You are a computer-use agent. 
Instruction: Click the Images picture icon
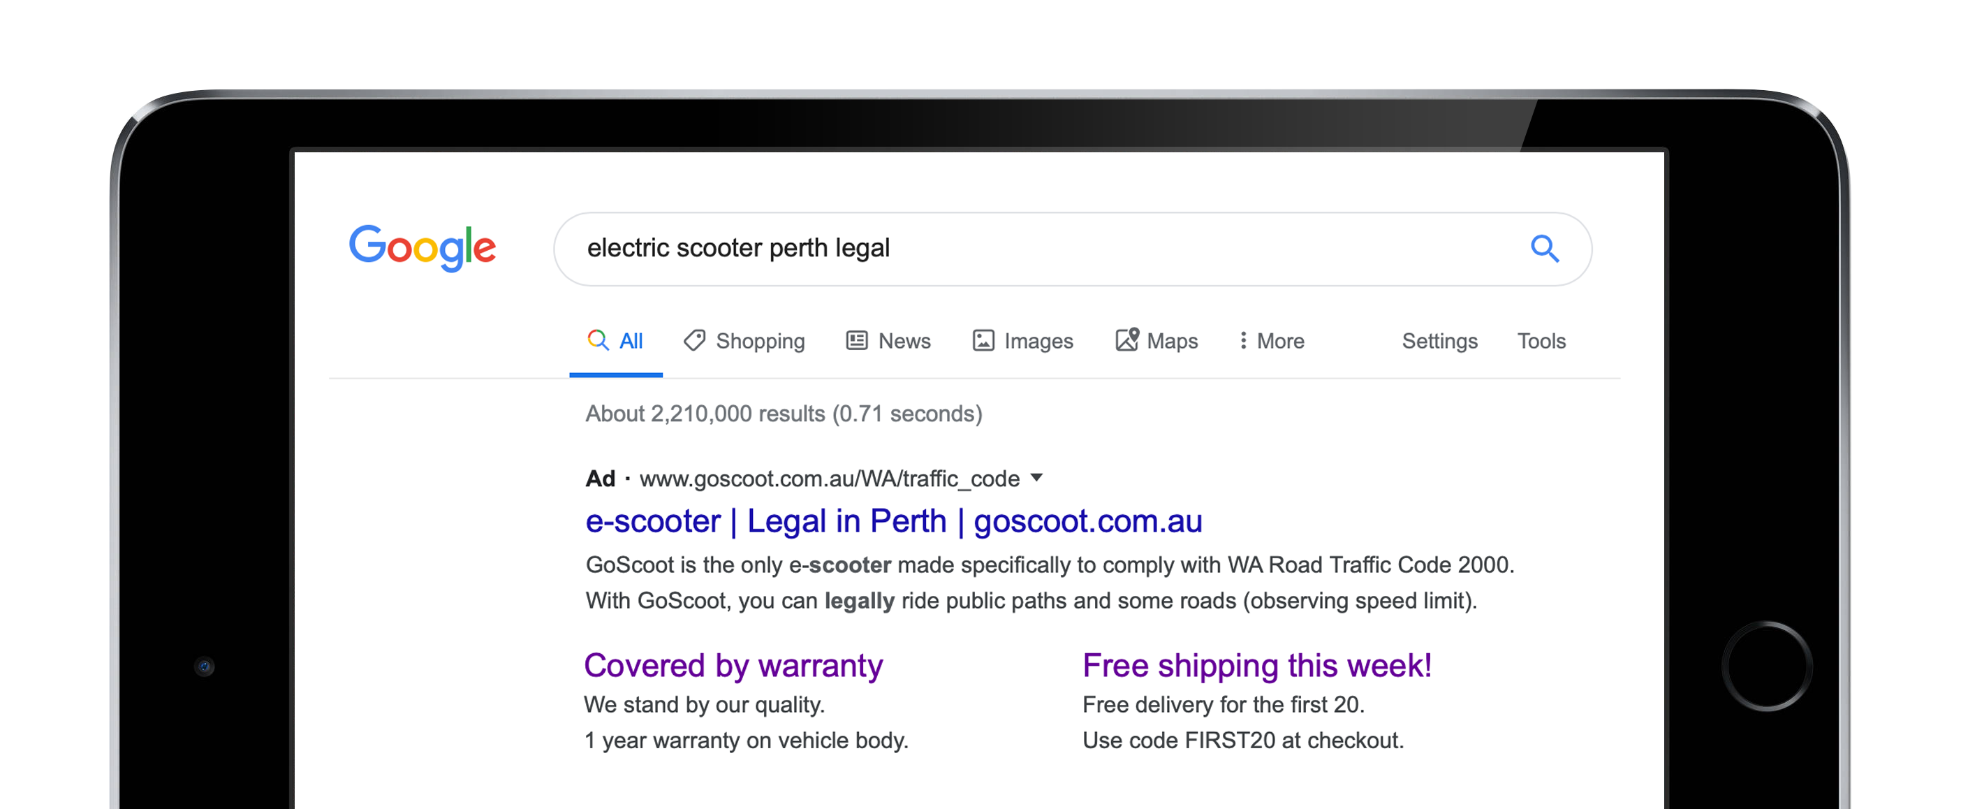click(983, 340)
